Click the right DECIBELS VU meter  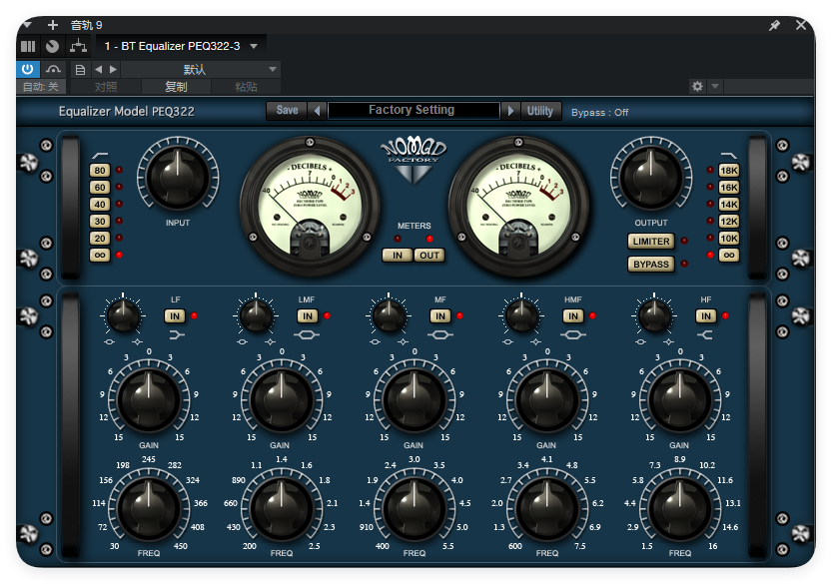coord(518,207)
